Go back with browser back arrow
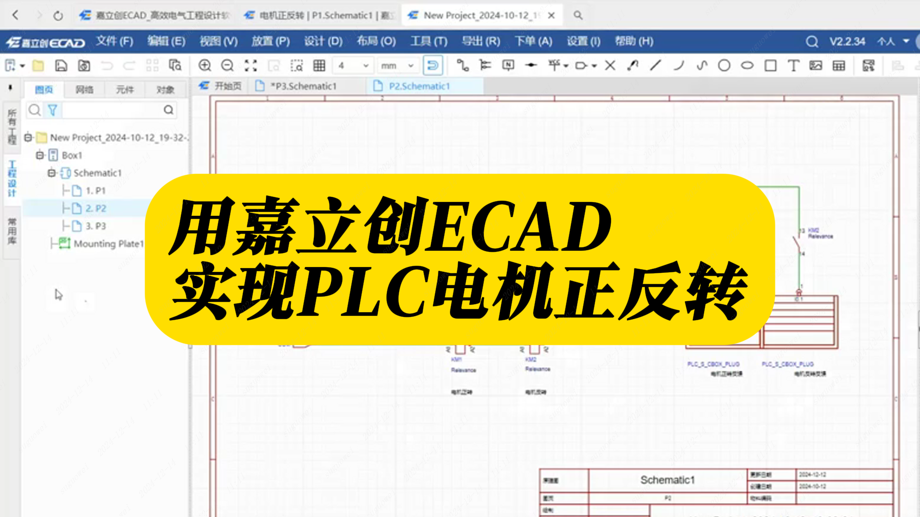 [15, 15]
